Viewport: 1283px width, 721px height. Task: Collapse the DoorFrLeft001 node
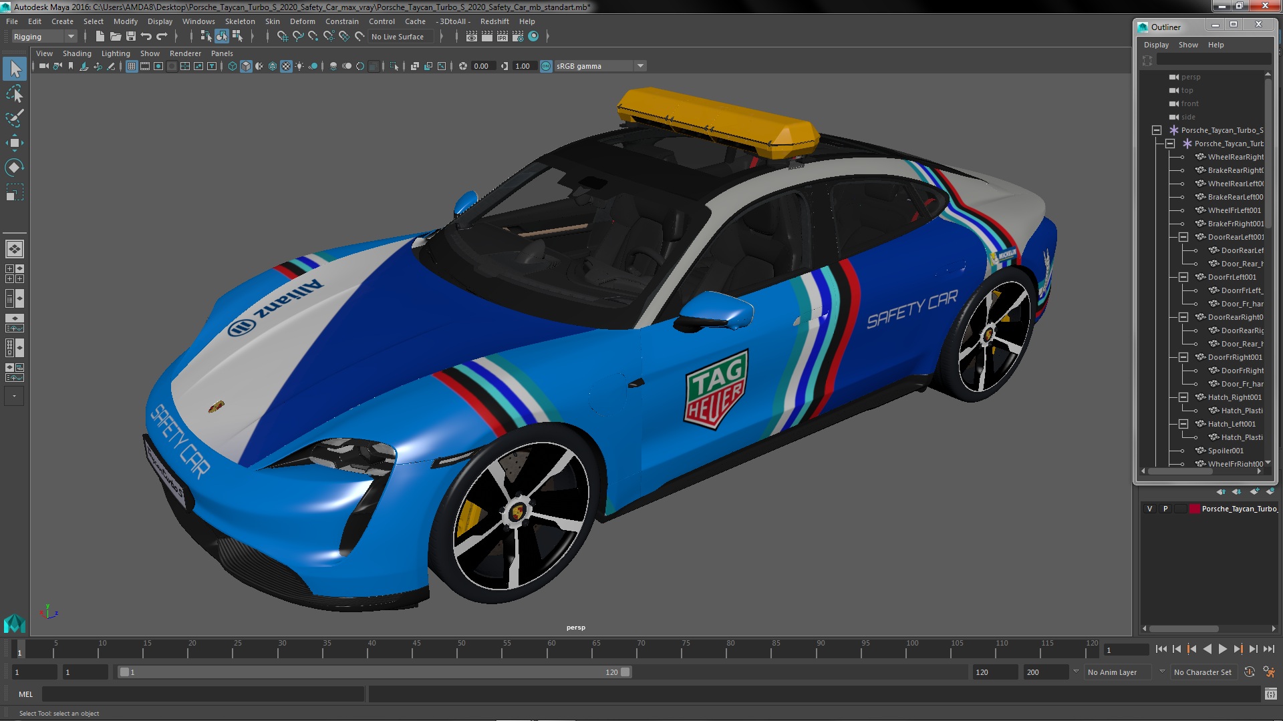coord(1183,277)
